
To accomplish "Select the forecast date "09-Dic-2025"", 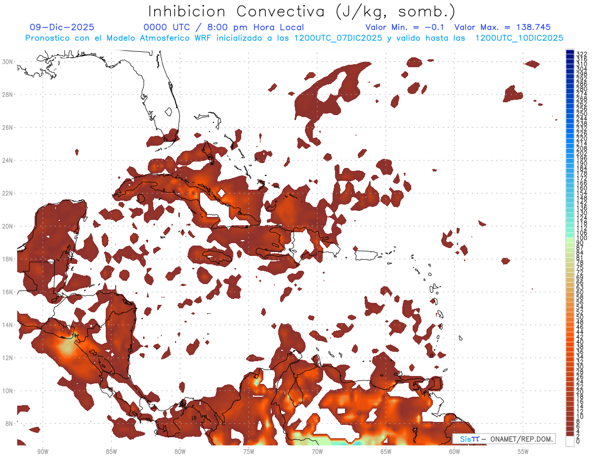I will 62,28.
